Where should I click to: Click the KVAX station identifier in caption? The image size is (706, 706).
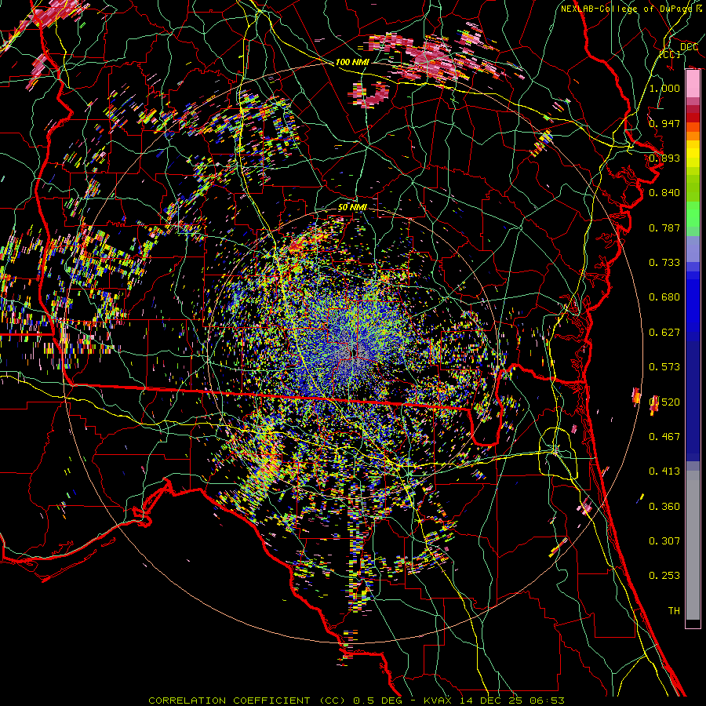click(x=439, y=701)
